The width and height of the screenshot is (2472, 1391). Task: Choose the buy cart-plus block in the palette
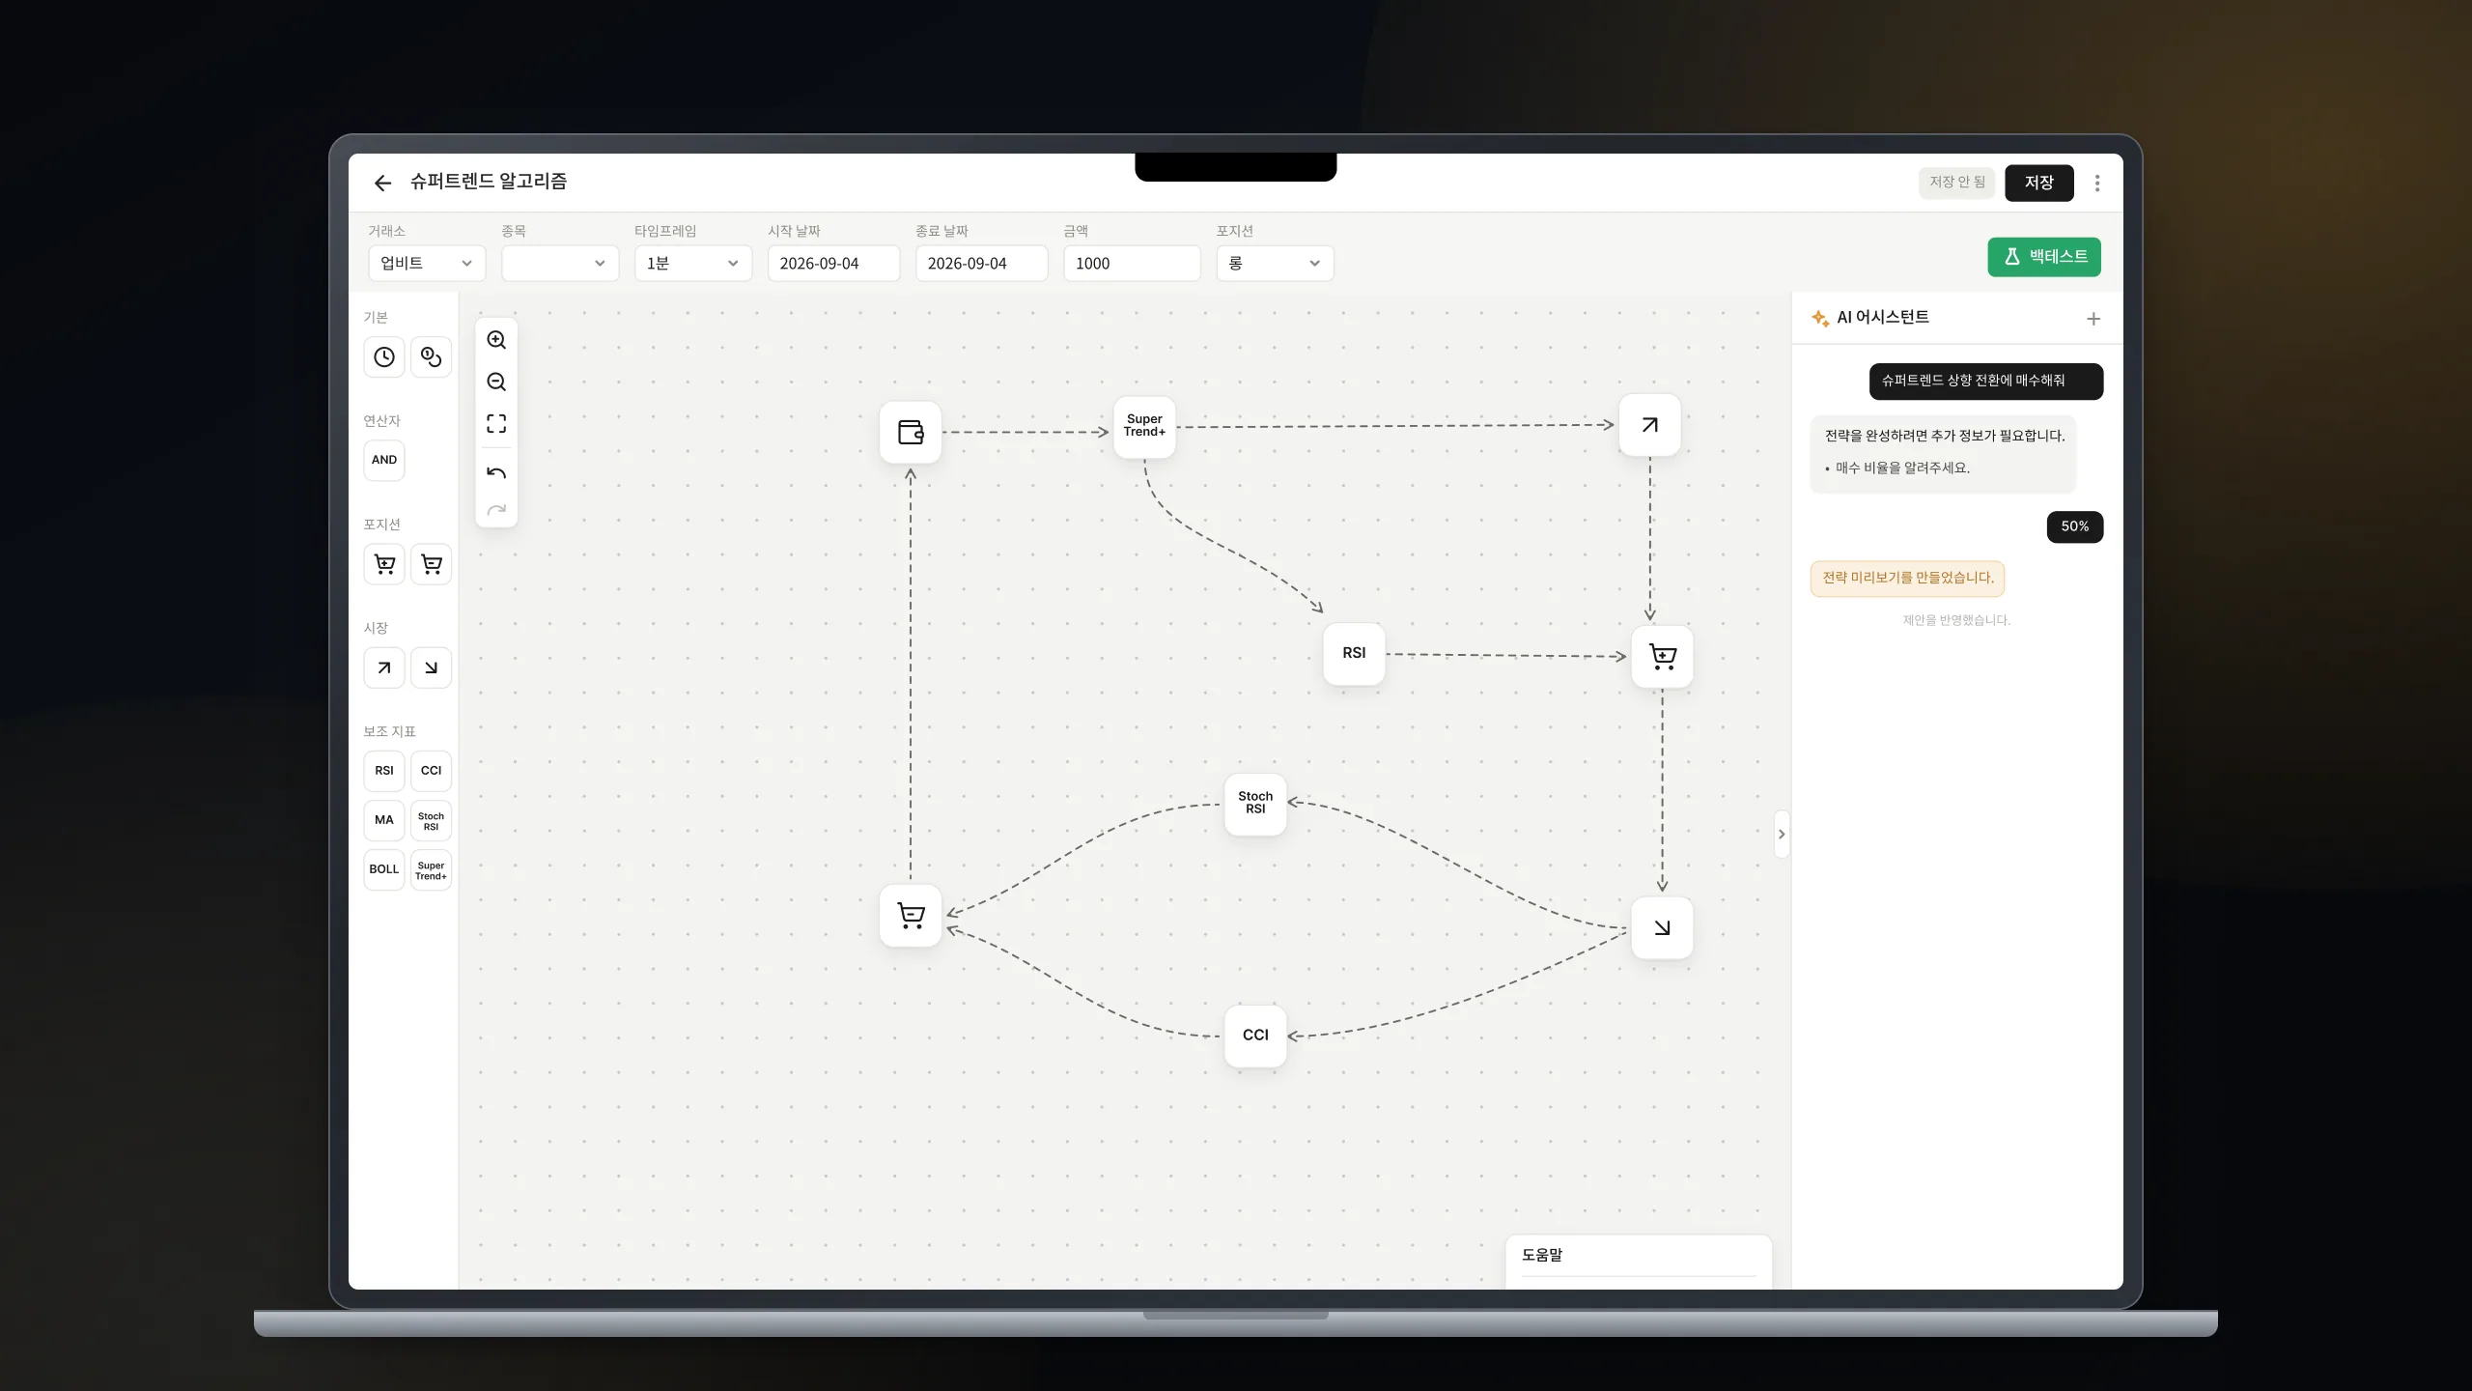pyautogui.click(x=384, y=564)
